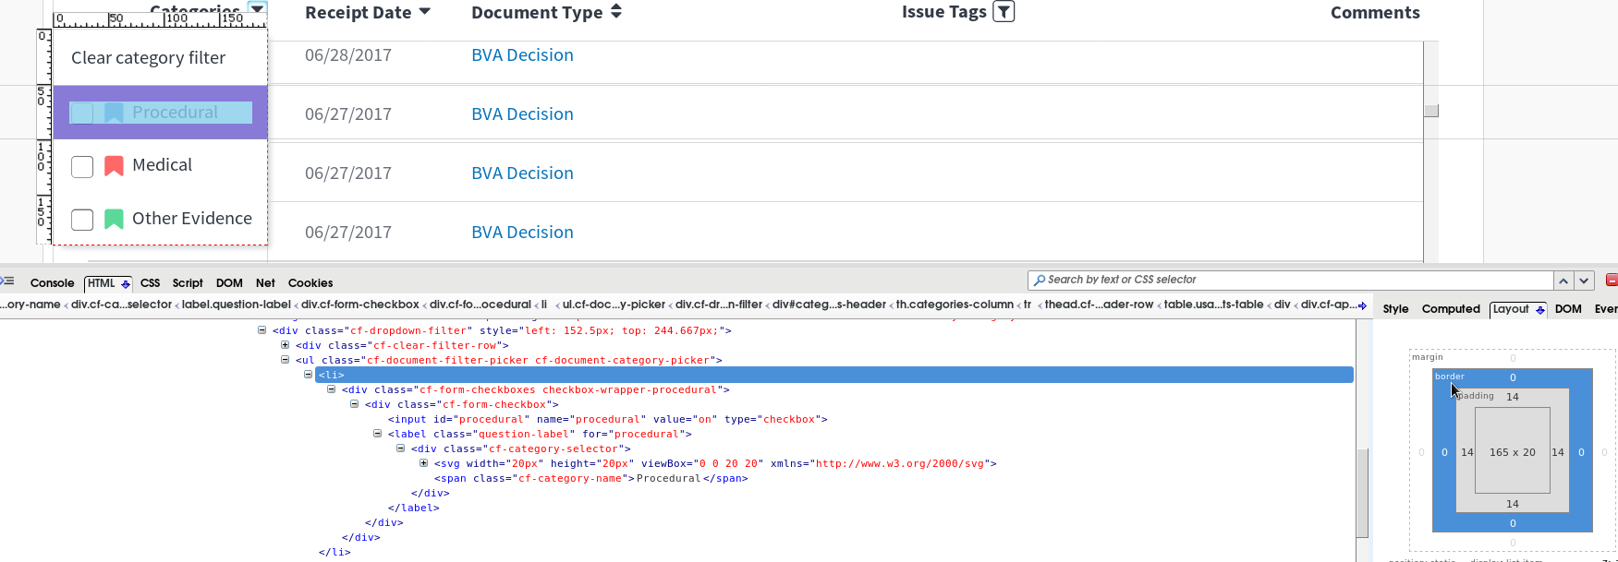1618x562 pixels.
Task: Collapse the question-label label node
Action: [378, 434]
